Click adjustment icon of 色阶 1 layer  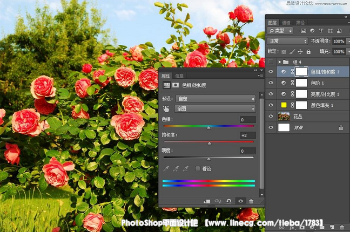point(284,83)
